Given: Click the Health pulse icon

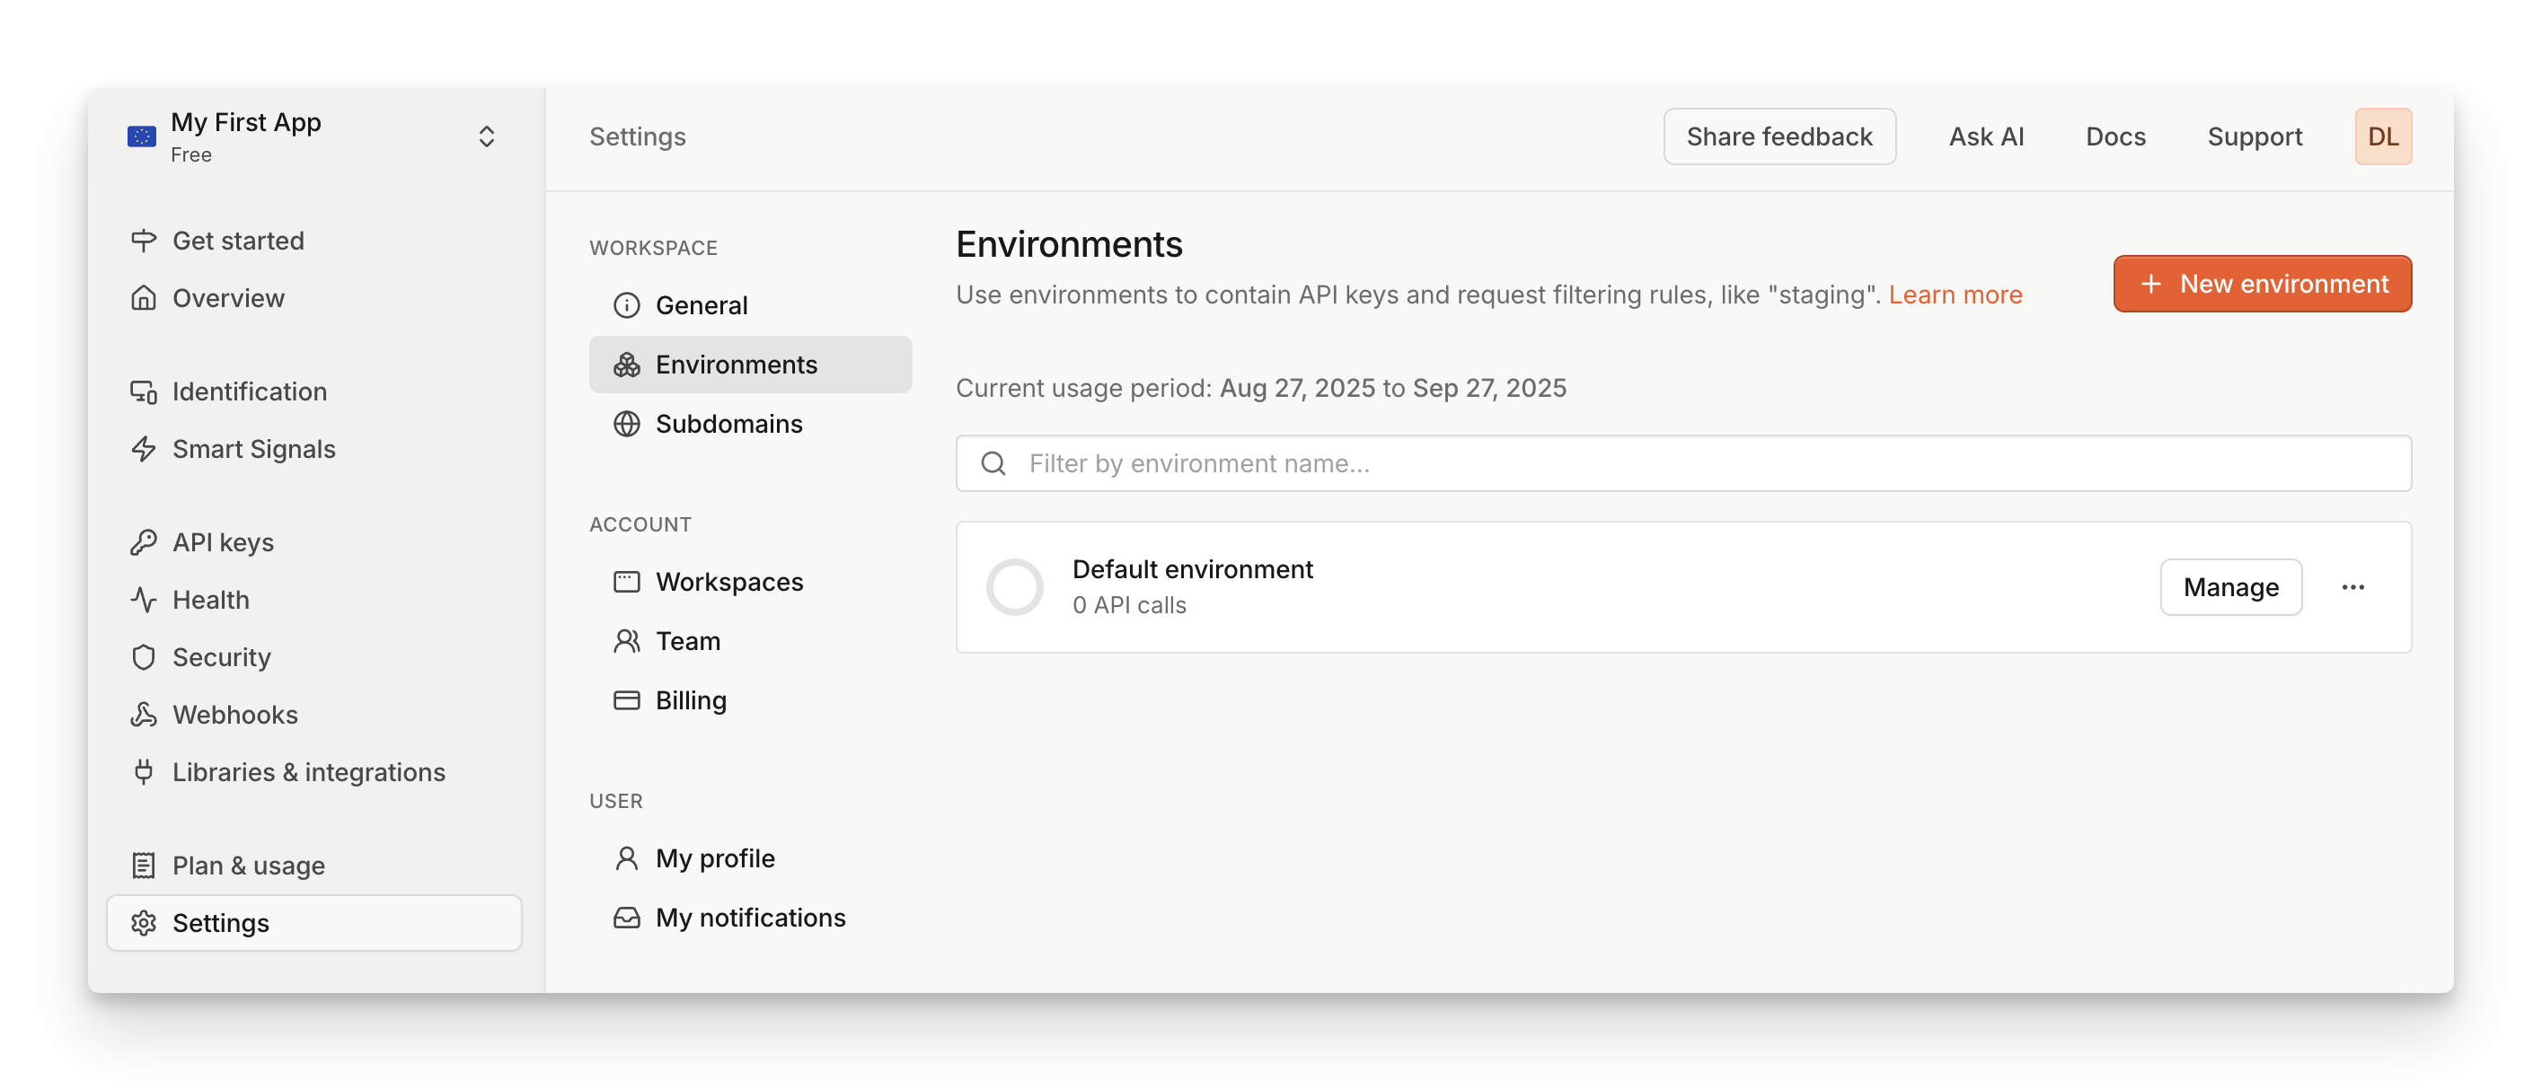Looking at the screenshot, I should (x=144, y=600).
